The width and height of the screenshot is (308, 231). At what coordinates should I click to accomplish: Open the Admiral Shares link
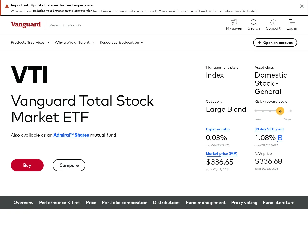click(x=71, y=135)
